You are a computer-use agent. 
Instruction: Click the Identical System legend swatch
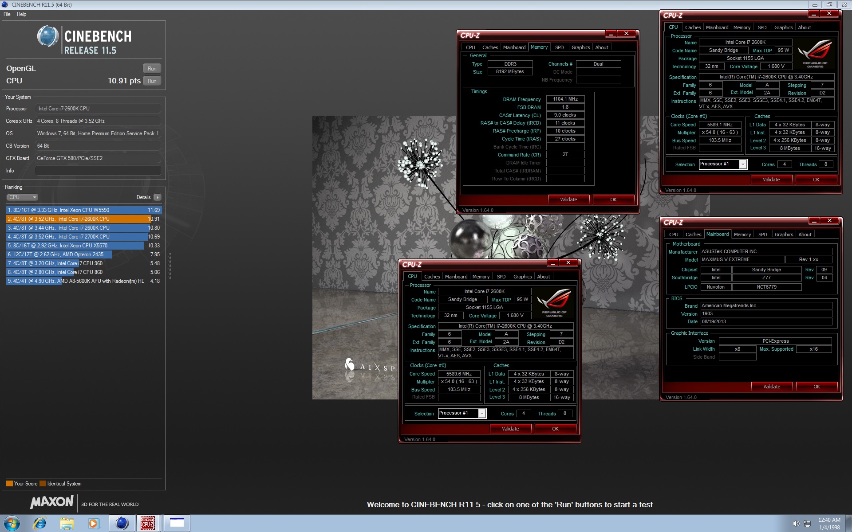coord(43,484)
